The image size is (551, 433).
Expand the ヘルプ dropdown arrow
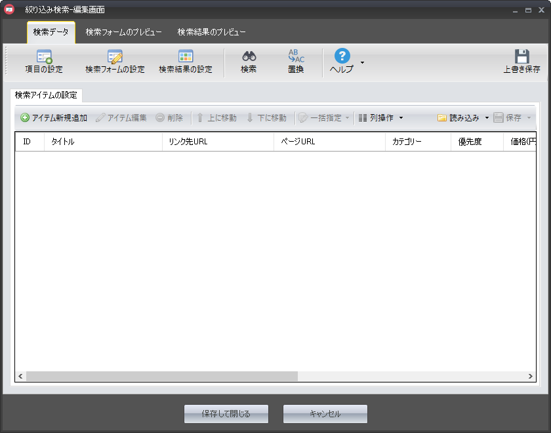tap(363, 63)
